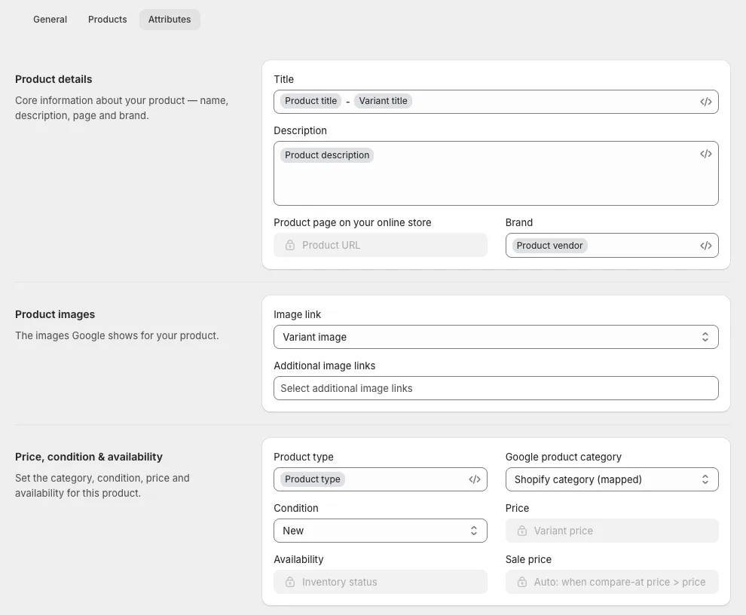
Task: Click lock icon beside Product URL
Action: tap(290, 245)
